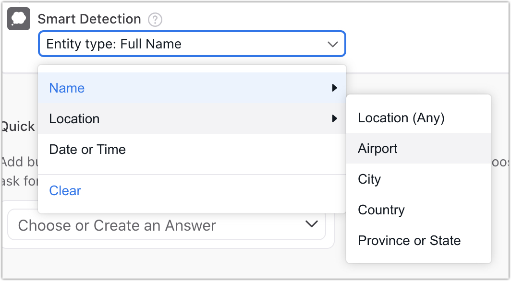Pick Date or Time entity type
The image size is (511, 281).
87,150
